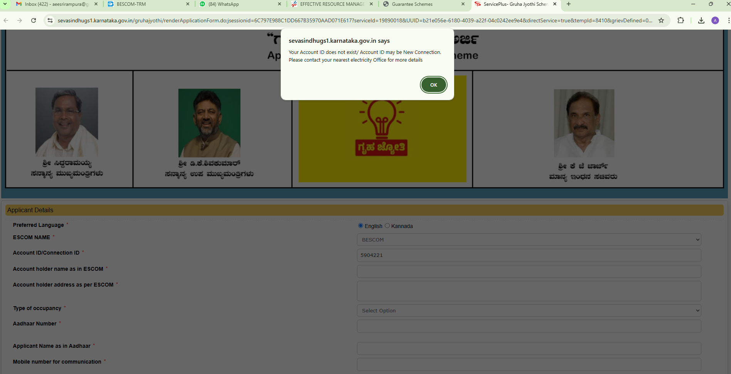Switch to the BESCOM-TRM tab

(148, 4)
